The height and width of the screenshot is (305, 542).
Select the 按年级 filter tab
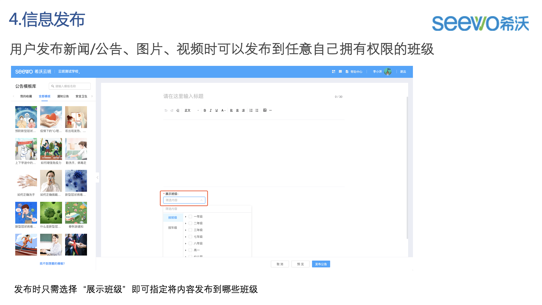pyautogui.click(x=173, y=228)
